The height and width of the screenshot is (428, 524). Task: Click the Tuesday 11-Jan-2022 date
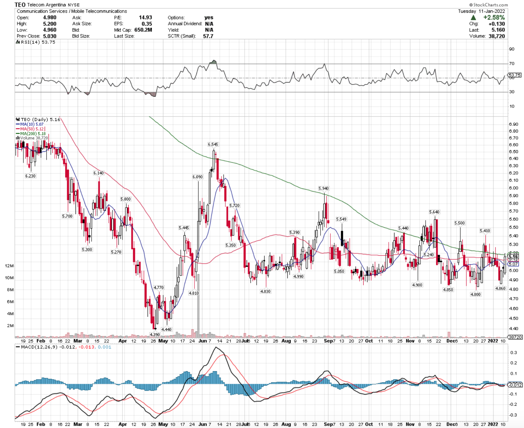pos(482,11)
